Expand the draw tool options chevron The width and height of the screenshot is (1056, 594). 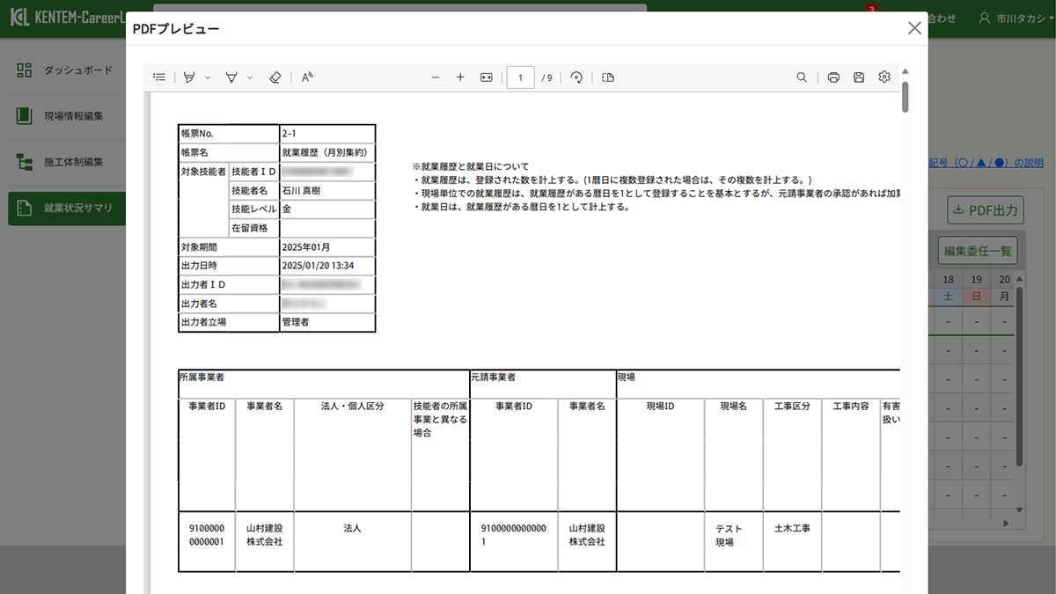(250, 77)
